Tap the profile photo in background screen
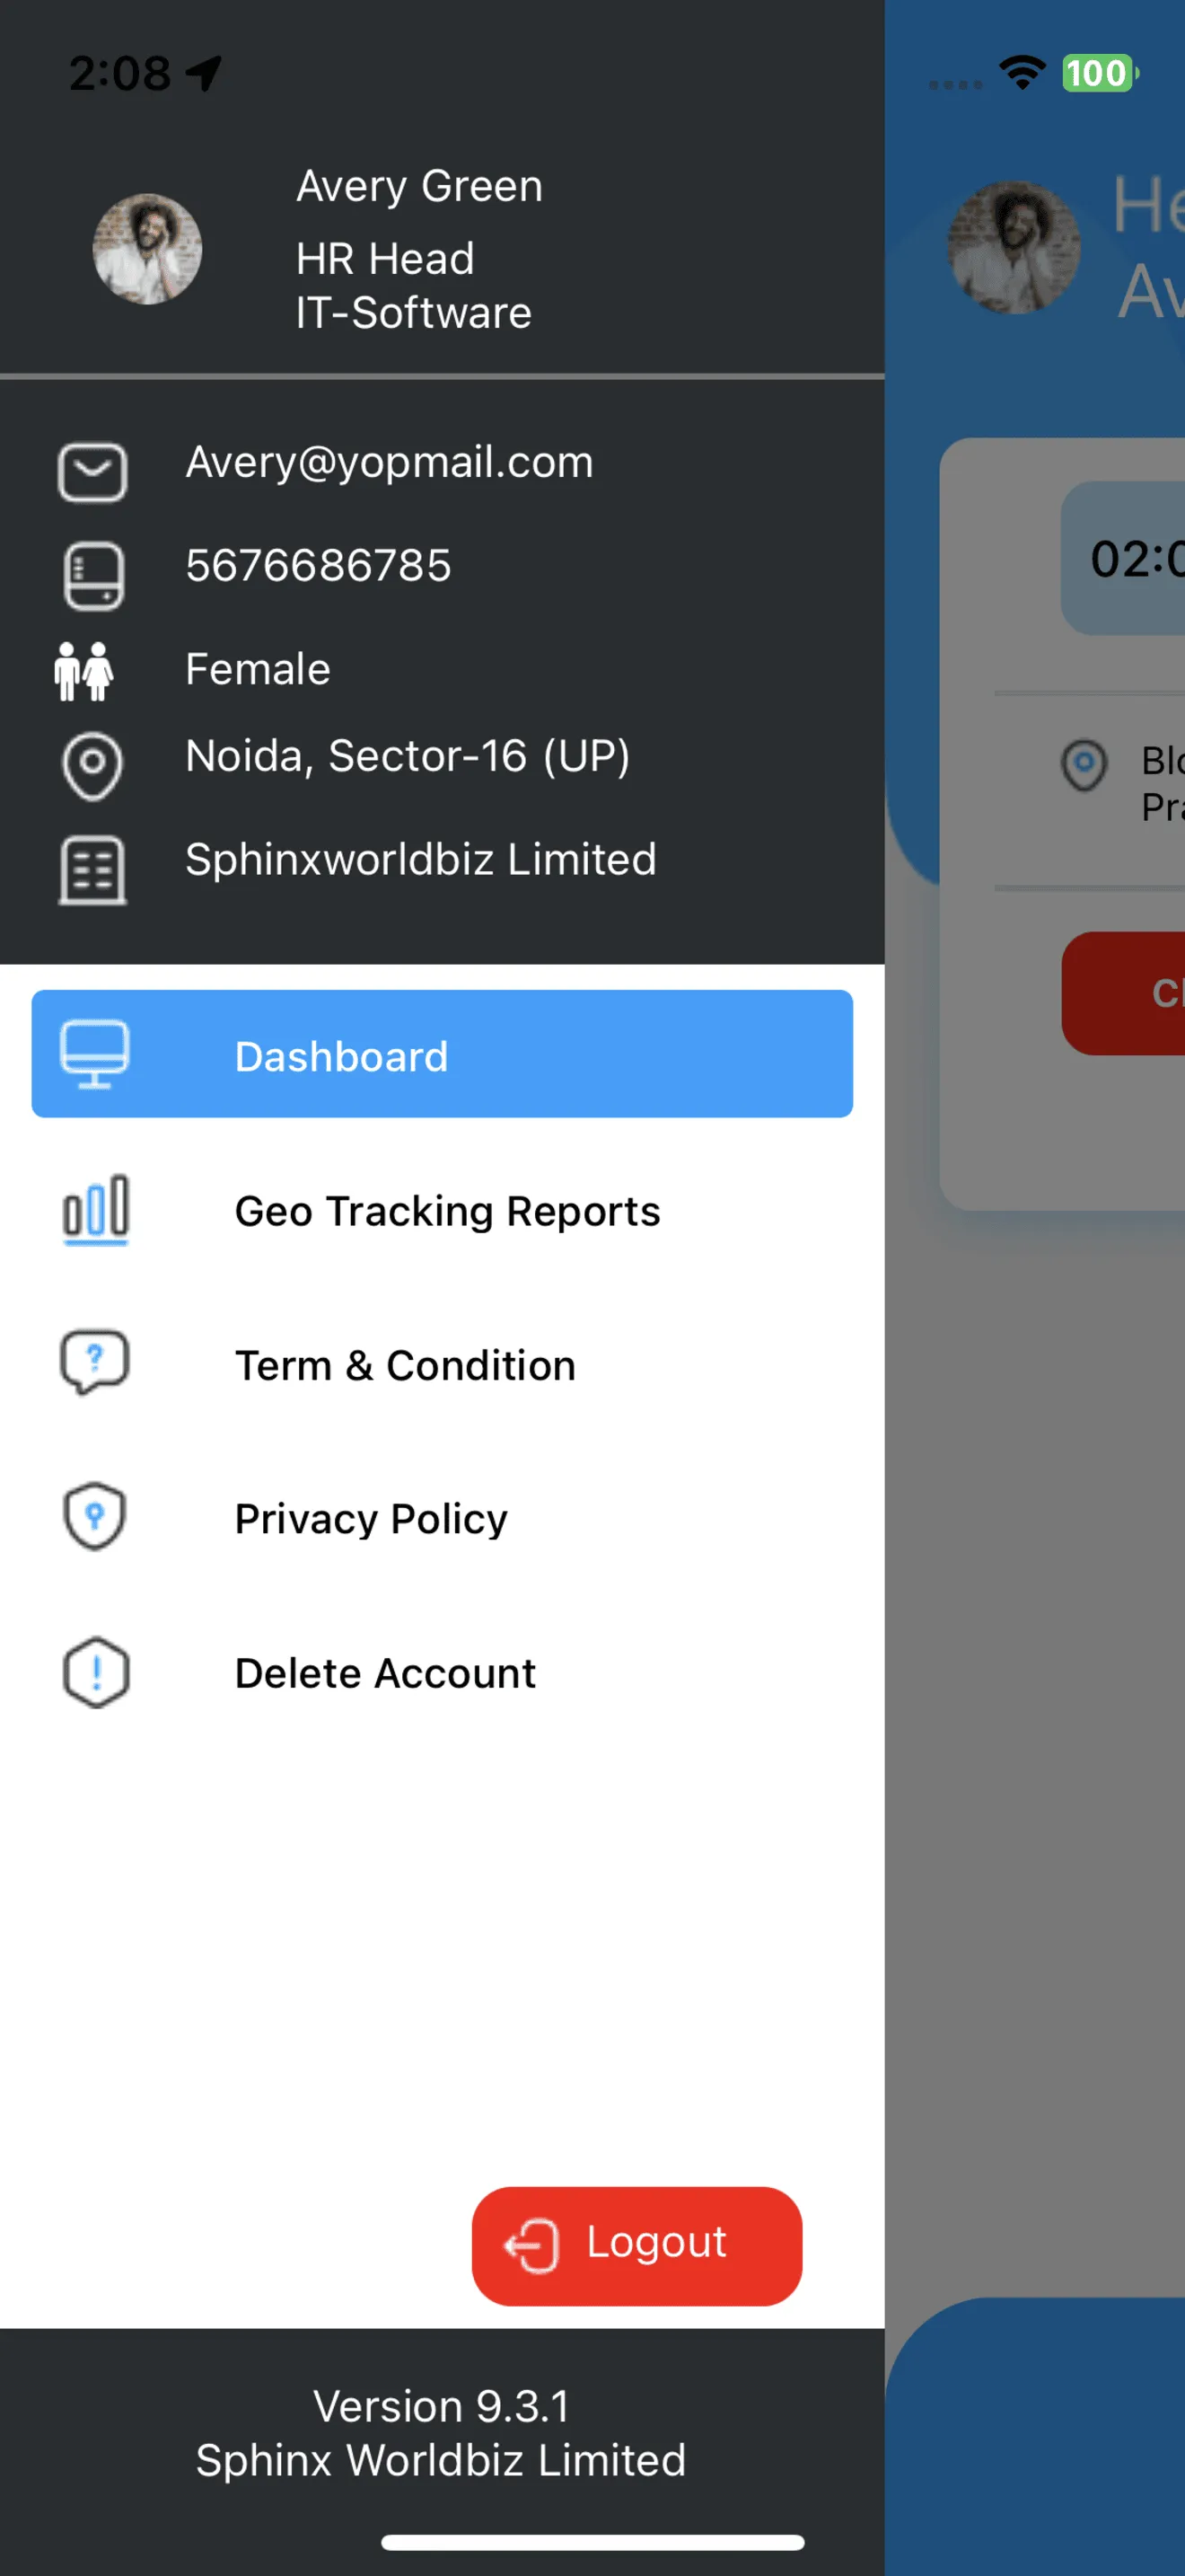The width and height of the screenshot is (1185, 2576). point(1014,247)
